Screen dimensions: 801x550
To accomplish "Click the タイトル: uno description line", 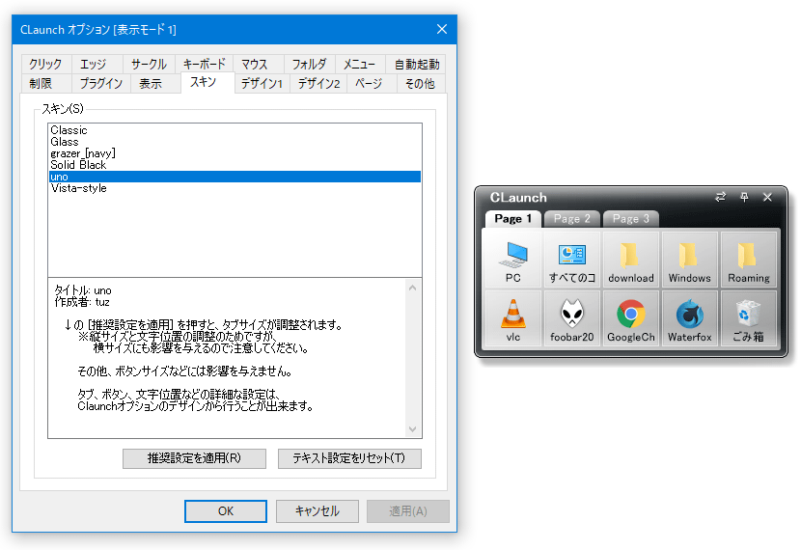I will pos(83,290).
